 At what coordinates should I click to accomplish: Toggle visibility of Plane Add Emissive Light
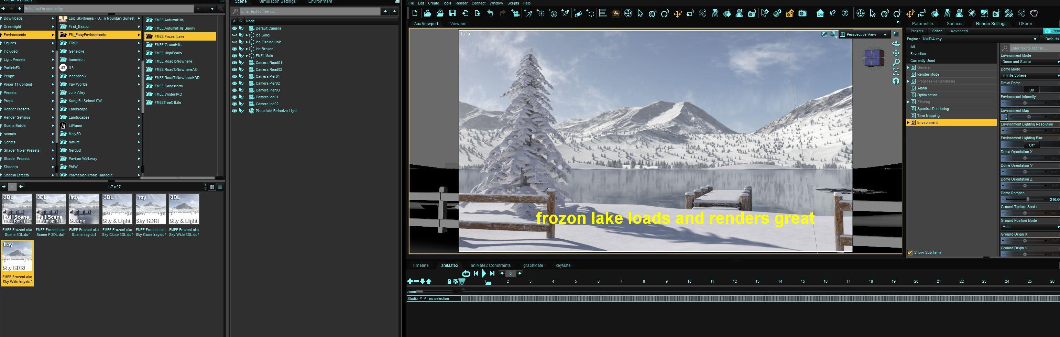coord(234,111)
